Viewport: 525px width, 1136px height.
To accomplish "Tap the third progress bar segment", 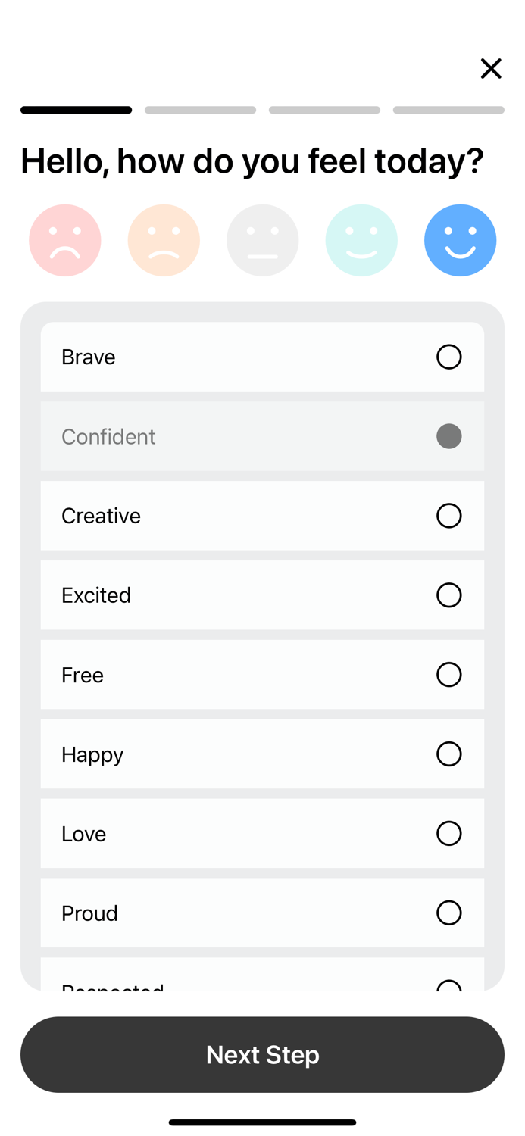I will pos(324,111).
